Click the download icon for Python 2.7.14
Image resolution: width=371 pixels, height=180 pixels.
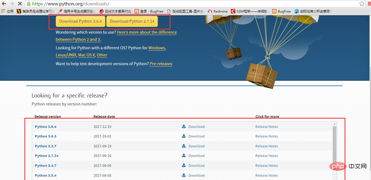[x=184, y=156]
